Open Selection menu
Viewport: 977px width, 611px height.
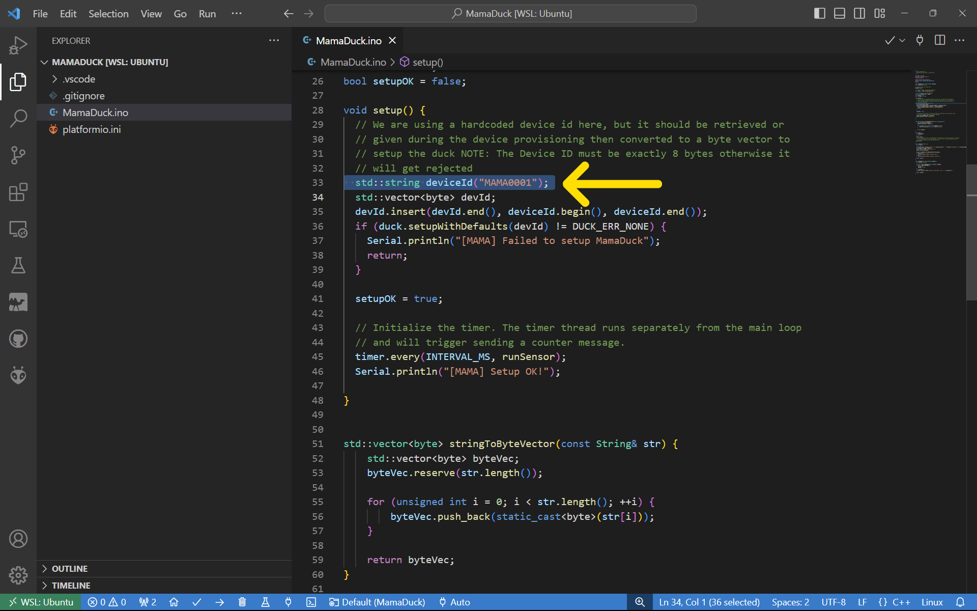coord(108,14)
